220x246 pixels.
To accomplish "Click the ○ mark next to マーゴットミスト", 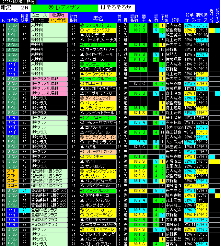I will pyautogui.click(x=82, y=30).
